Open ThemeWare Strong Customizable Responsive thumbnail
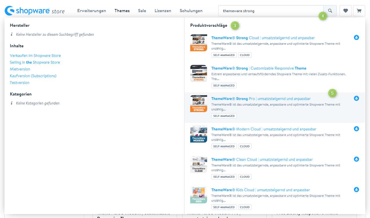370x218 pixels. (199, 73)
